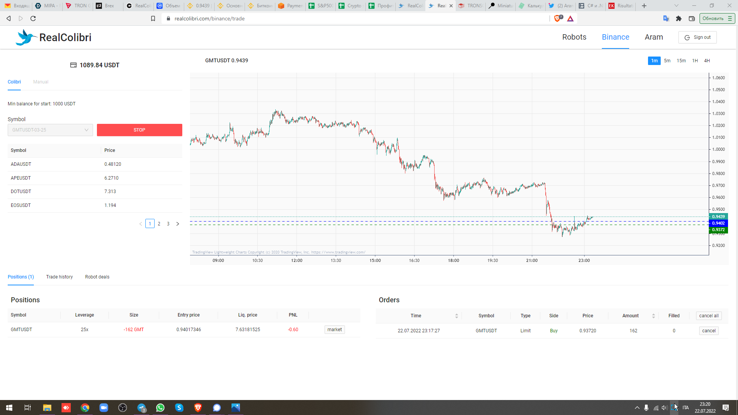Switch chart to 4H timeframe
The height and width of the screenshot is (415, 738).
point(707,61)
